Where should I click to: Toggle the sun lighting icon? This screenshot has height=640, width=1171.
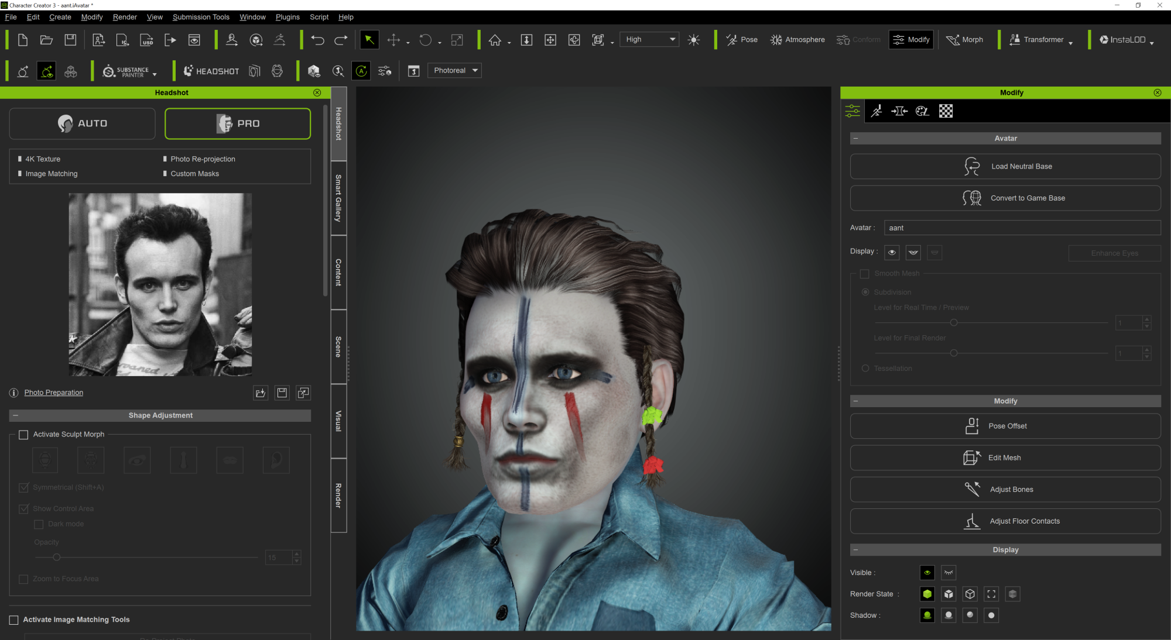(x=694, y=40)
